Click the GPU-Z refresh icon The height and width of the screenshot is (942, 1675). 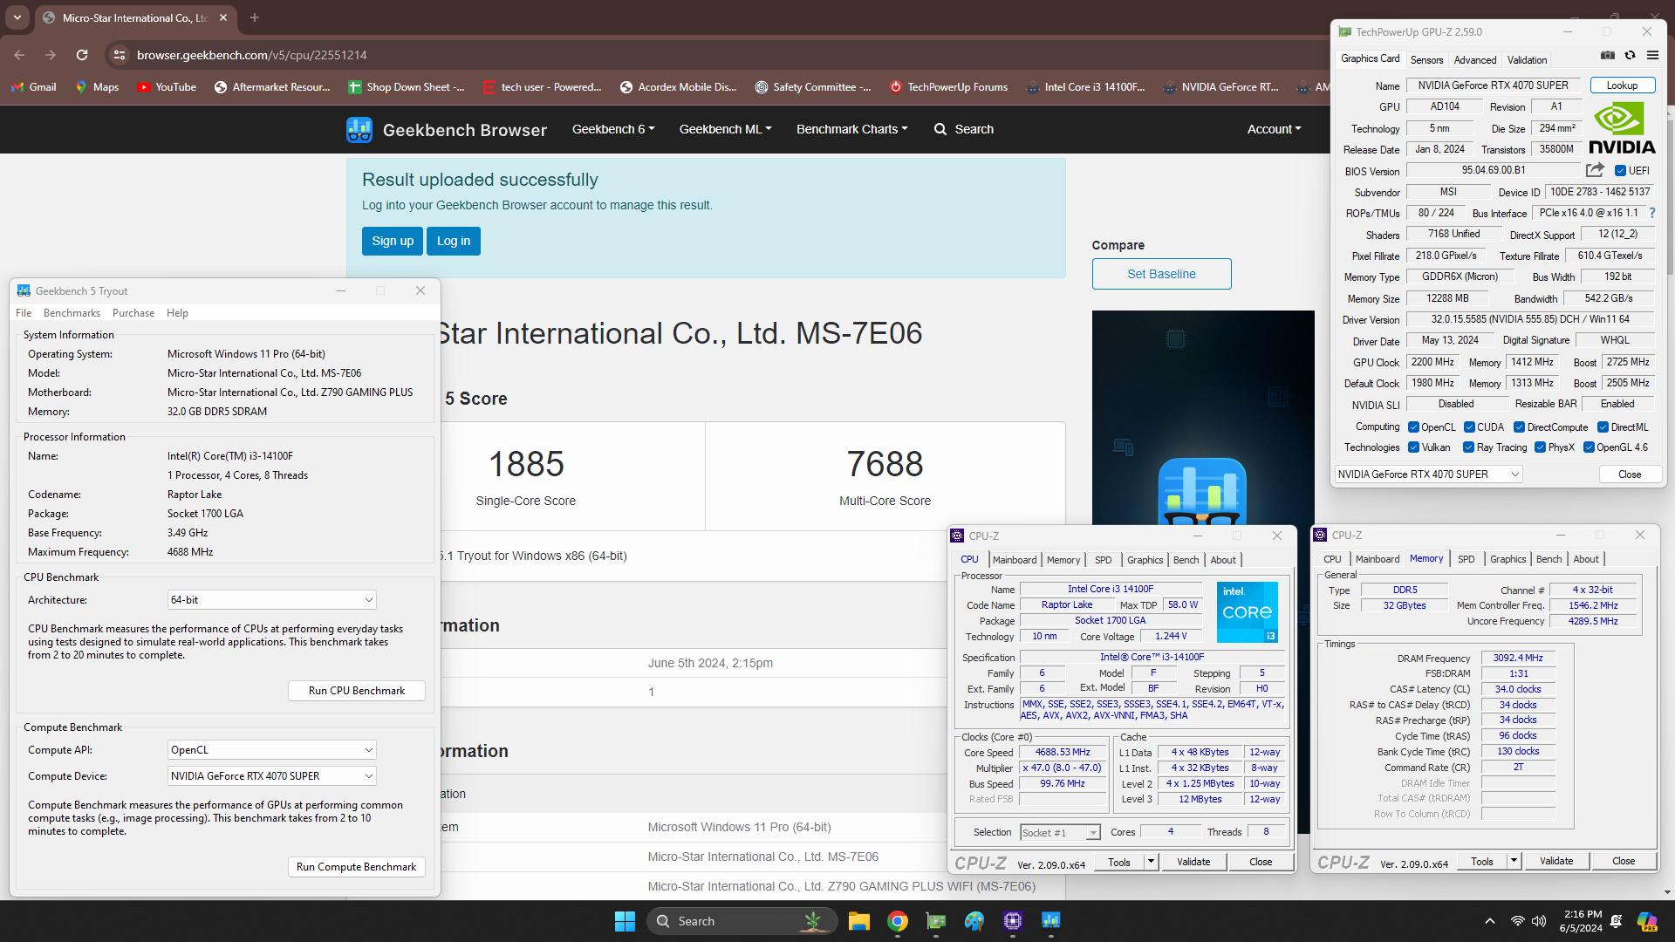(x=1630, y=55)
